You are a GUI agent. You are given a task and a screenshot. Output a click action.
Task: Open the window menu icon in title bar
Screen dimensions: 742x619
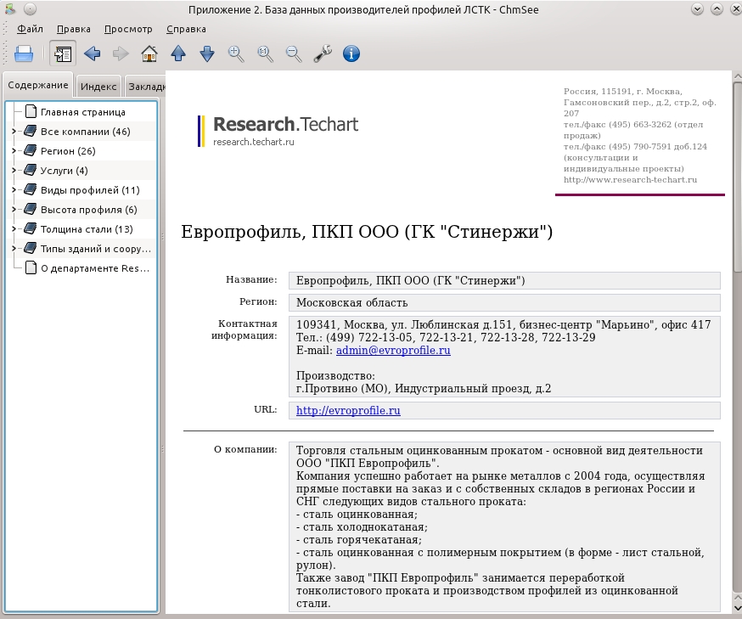tap(9, 8)
